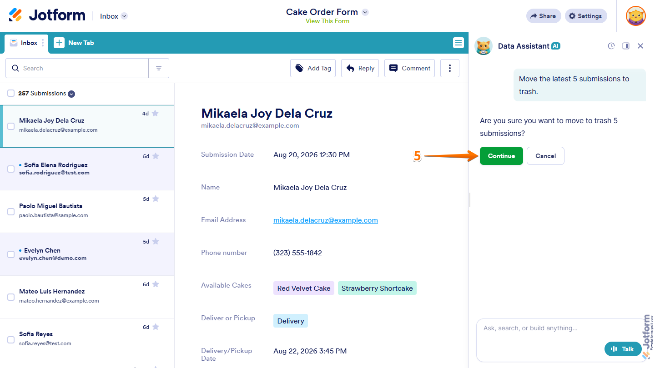Open the three-dot more actions menu
Viewport: 655px width, 368px height.
[x=450, y=68]
